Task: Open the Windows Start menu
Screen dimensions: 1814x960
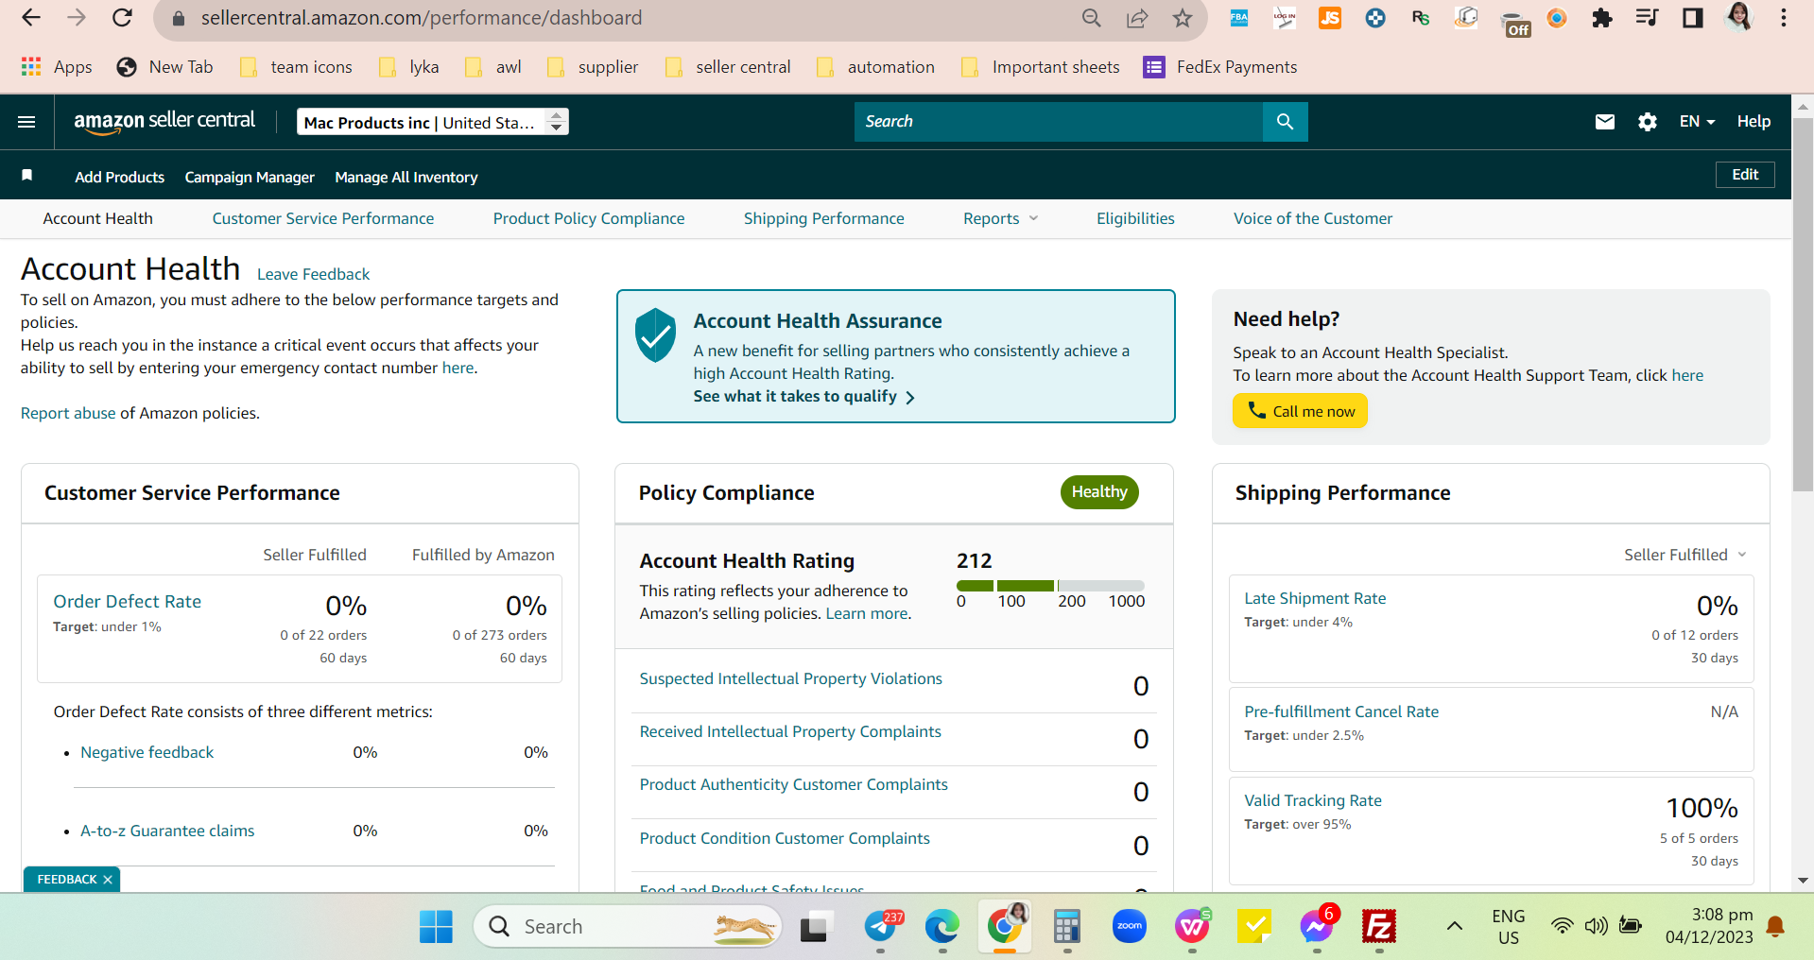Action: click(x=436, y=927)
